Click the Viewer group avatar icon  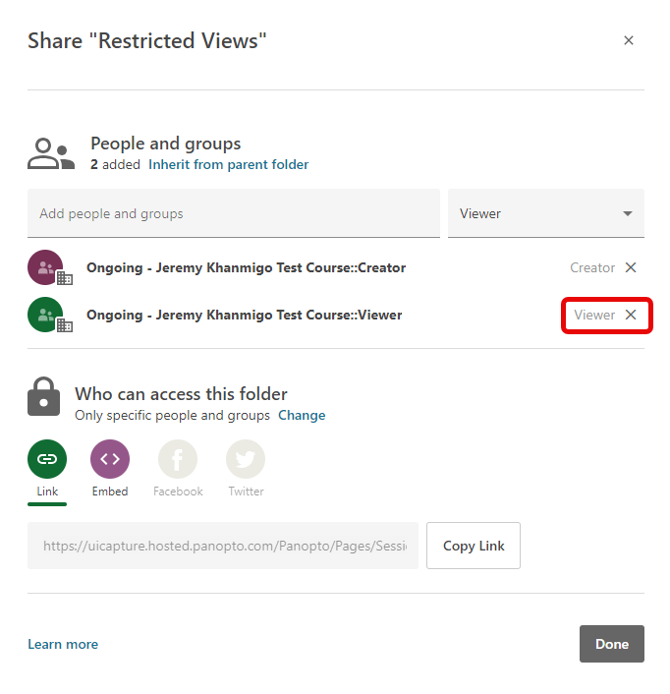click(x=45, y=315)
